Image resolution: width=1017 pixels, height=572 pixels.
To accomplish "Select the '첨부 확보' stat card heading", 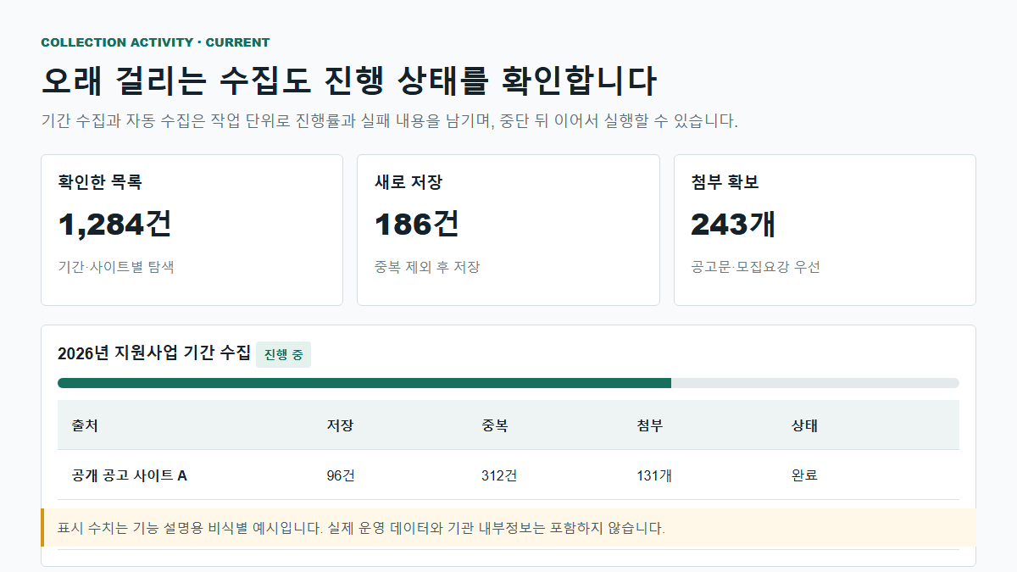I will [725, 182].
